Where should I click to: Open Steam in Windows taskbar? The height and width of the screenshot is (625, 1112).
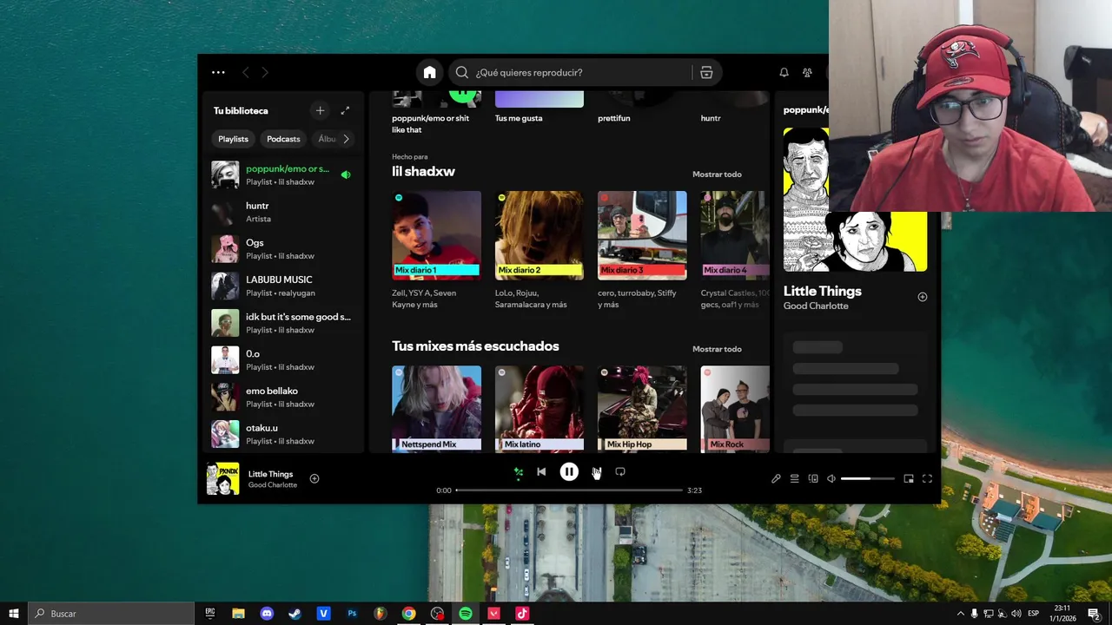pyautogui.click(x=295, y=613)
